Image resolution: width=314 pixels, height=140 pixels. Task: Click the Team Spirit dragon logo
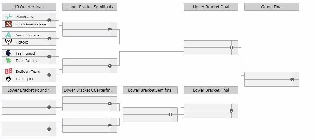click(9, 79)
